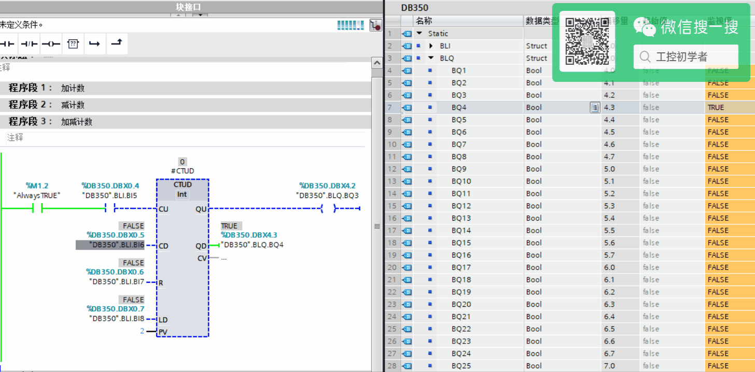This screenshot has height=372, width=755.
Task: Click the start value false of BQ11
Action: point(672,193)
